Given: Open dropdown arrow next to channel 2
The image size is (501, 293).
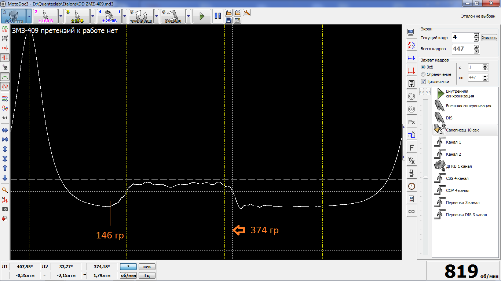Looking at the screenshot, I should [x=61, y=16].
